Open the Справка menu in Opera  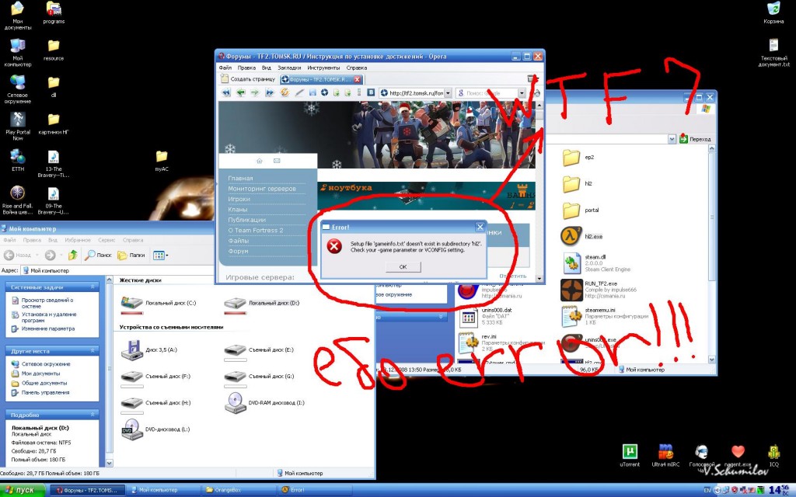pyautogui.click(x=356, y=68)
